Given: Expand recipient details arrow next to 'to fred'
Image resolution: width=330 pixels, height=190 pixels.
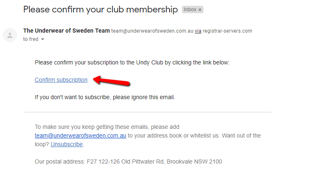Looking at the screenshot, I should click(x=43, y=39).
